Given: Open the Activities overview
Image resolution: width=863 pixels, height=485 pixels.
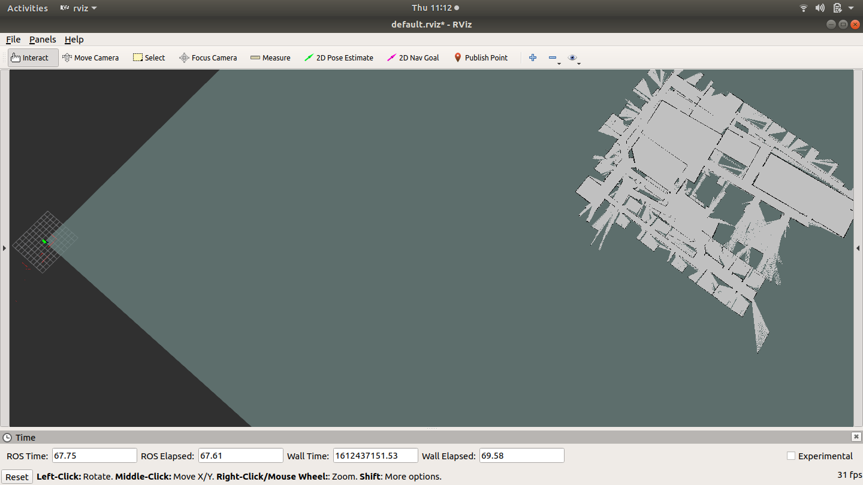Looking at the screenshot, I should 28,8.
